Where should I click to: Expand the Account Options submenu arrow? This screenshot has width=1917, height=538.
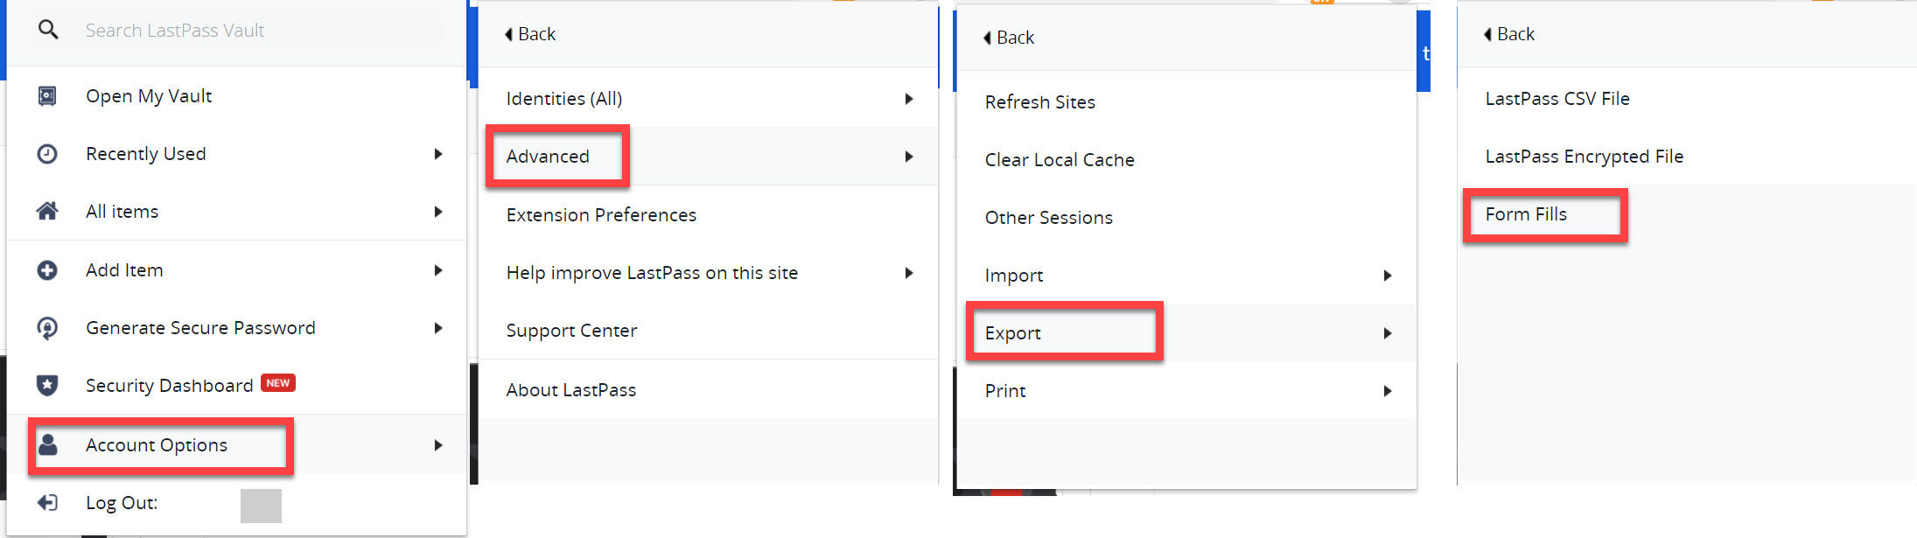(x=438, y=445)
